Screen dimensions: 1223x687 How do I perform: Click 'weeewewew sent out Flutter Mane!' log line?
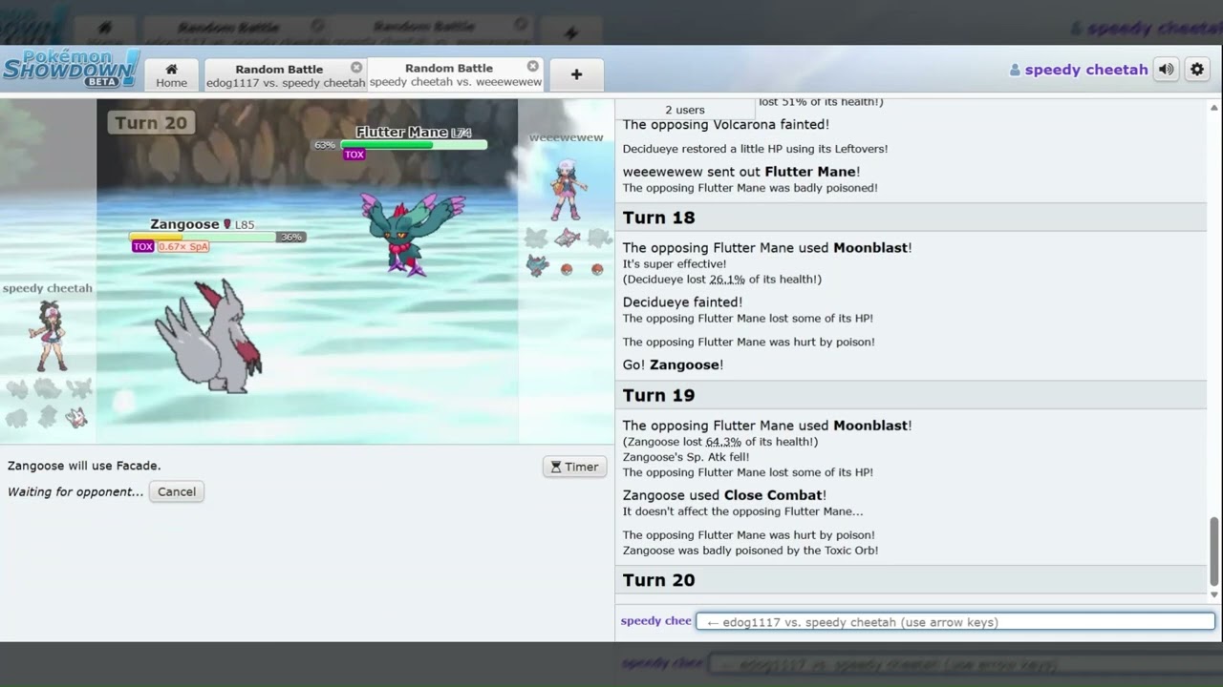click(x=741, y=172)
